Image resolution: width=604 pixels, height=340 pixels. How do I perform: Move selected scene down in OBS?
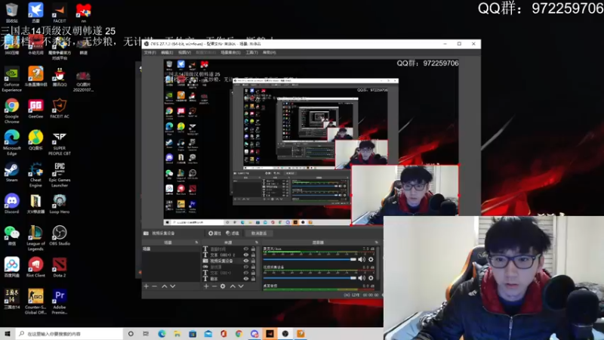coord(173,286)
